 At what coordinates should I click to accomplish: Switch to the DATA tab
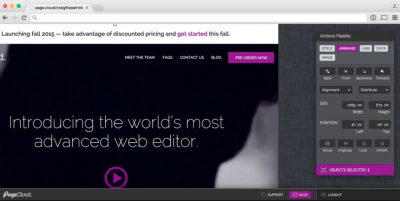coord(381,48)
